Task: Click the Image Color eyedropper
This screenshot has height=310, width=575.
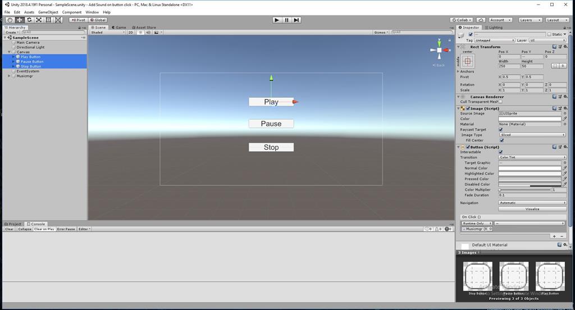Action: [565, 119]
